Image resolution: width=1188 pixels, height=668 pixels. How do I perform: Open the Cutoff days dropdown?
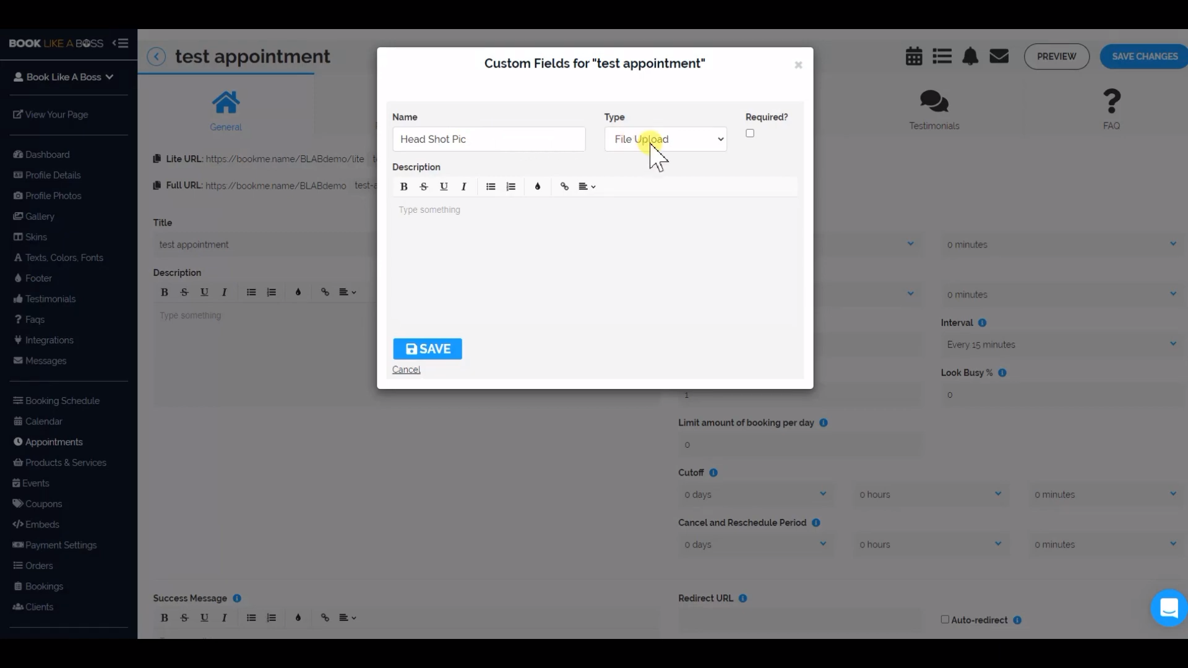tap(752, 494)
